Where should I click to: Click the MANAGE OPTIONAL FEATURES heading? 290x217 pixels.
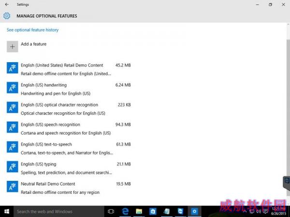tap(47, 16)
